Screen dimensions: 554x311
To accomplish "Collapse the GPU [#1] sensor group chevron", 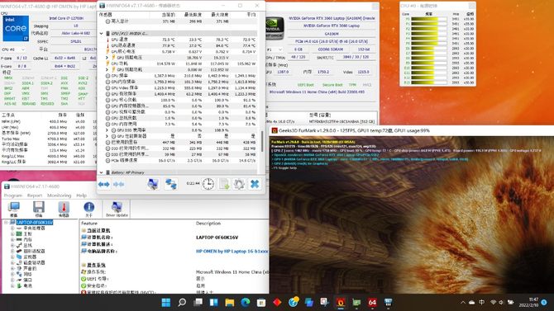I will pyautogui.click(x=102, y=34).
